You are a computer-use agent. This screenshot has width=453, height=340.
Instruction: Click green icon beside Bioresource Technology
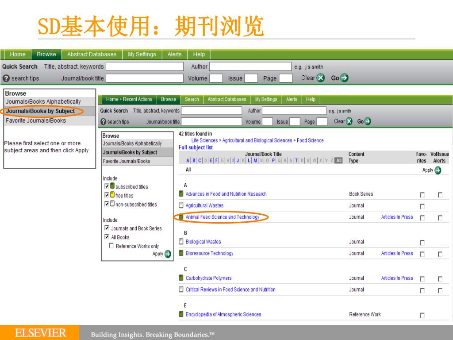[181, 253]
